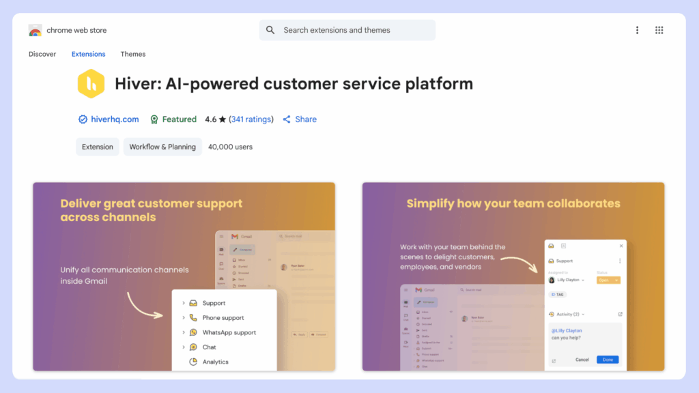Open the Lilly Clayton assignee dropdown
This screenshot has width=699, height=393.
click(x=567, y=280)
